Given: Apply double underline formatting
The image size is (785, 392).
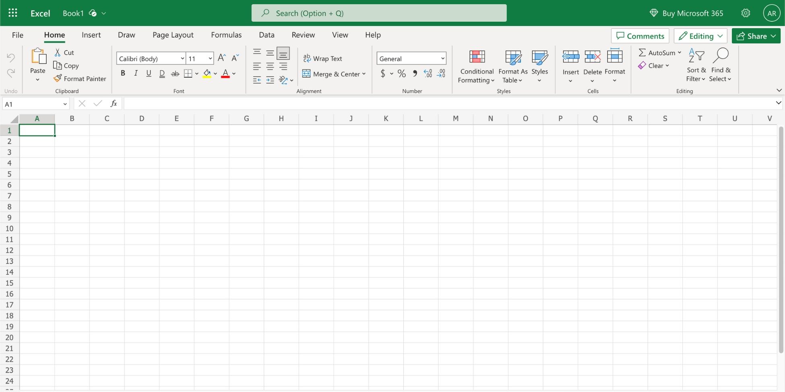Looking at the screenshot, I should click(x=162, y=74).
